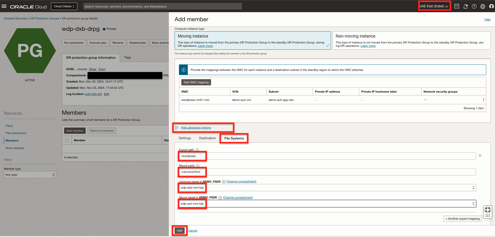Open the actions menu for wordpress-vm01-vnic row

tap(483, 100)
